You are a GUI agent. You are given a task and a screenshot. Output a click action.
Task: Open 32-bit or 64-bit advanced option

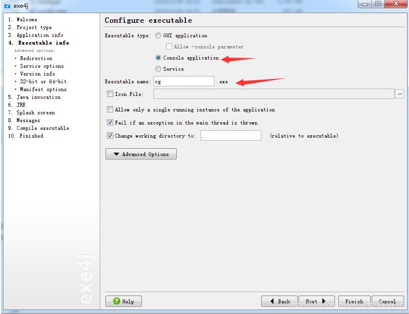pos(43,81)
